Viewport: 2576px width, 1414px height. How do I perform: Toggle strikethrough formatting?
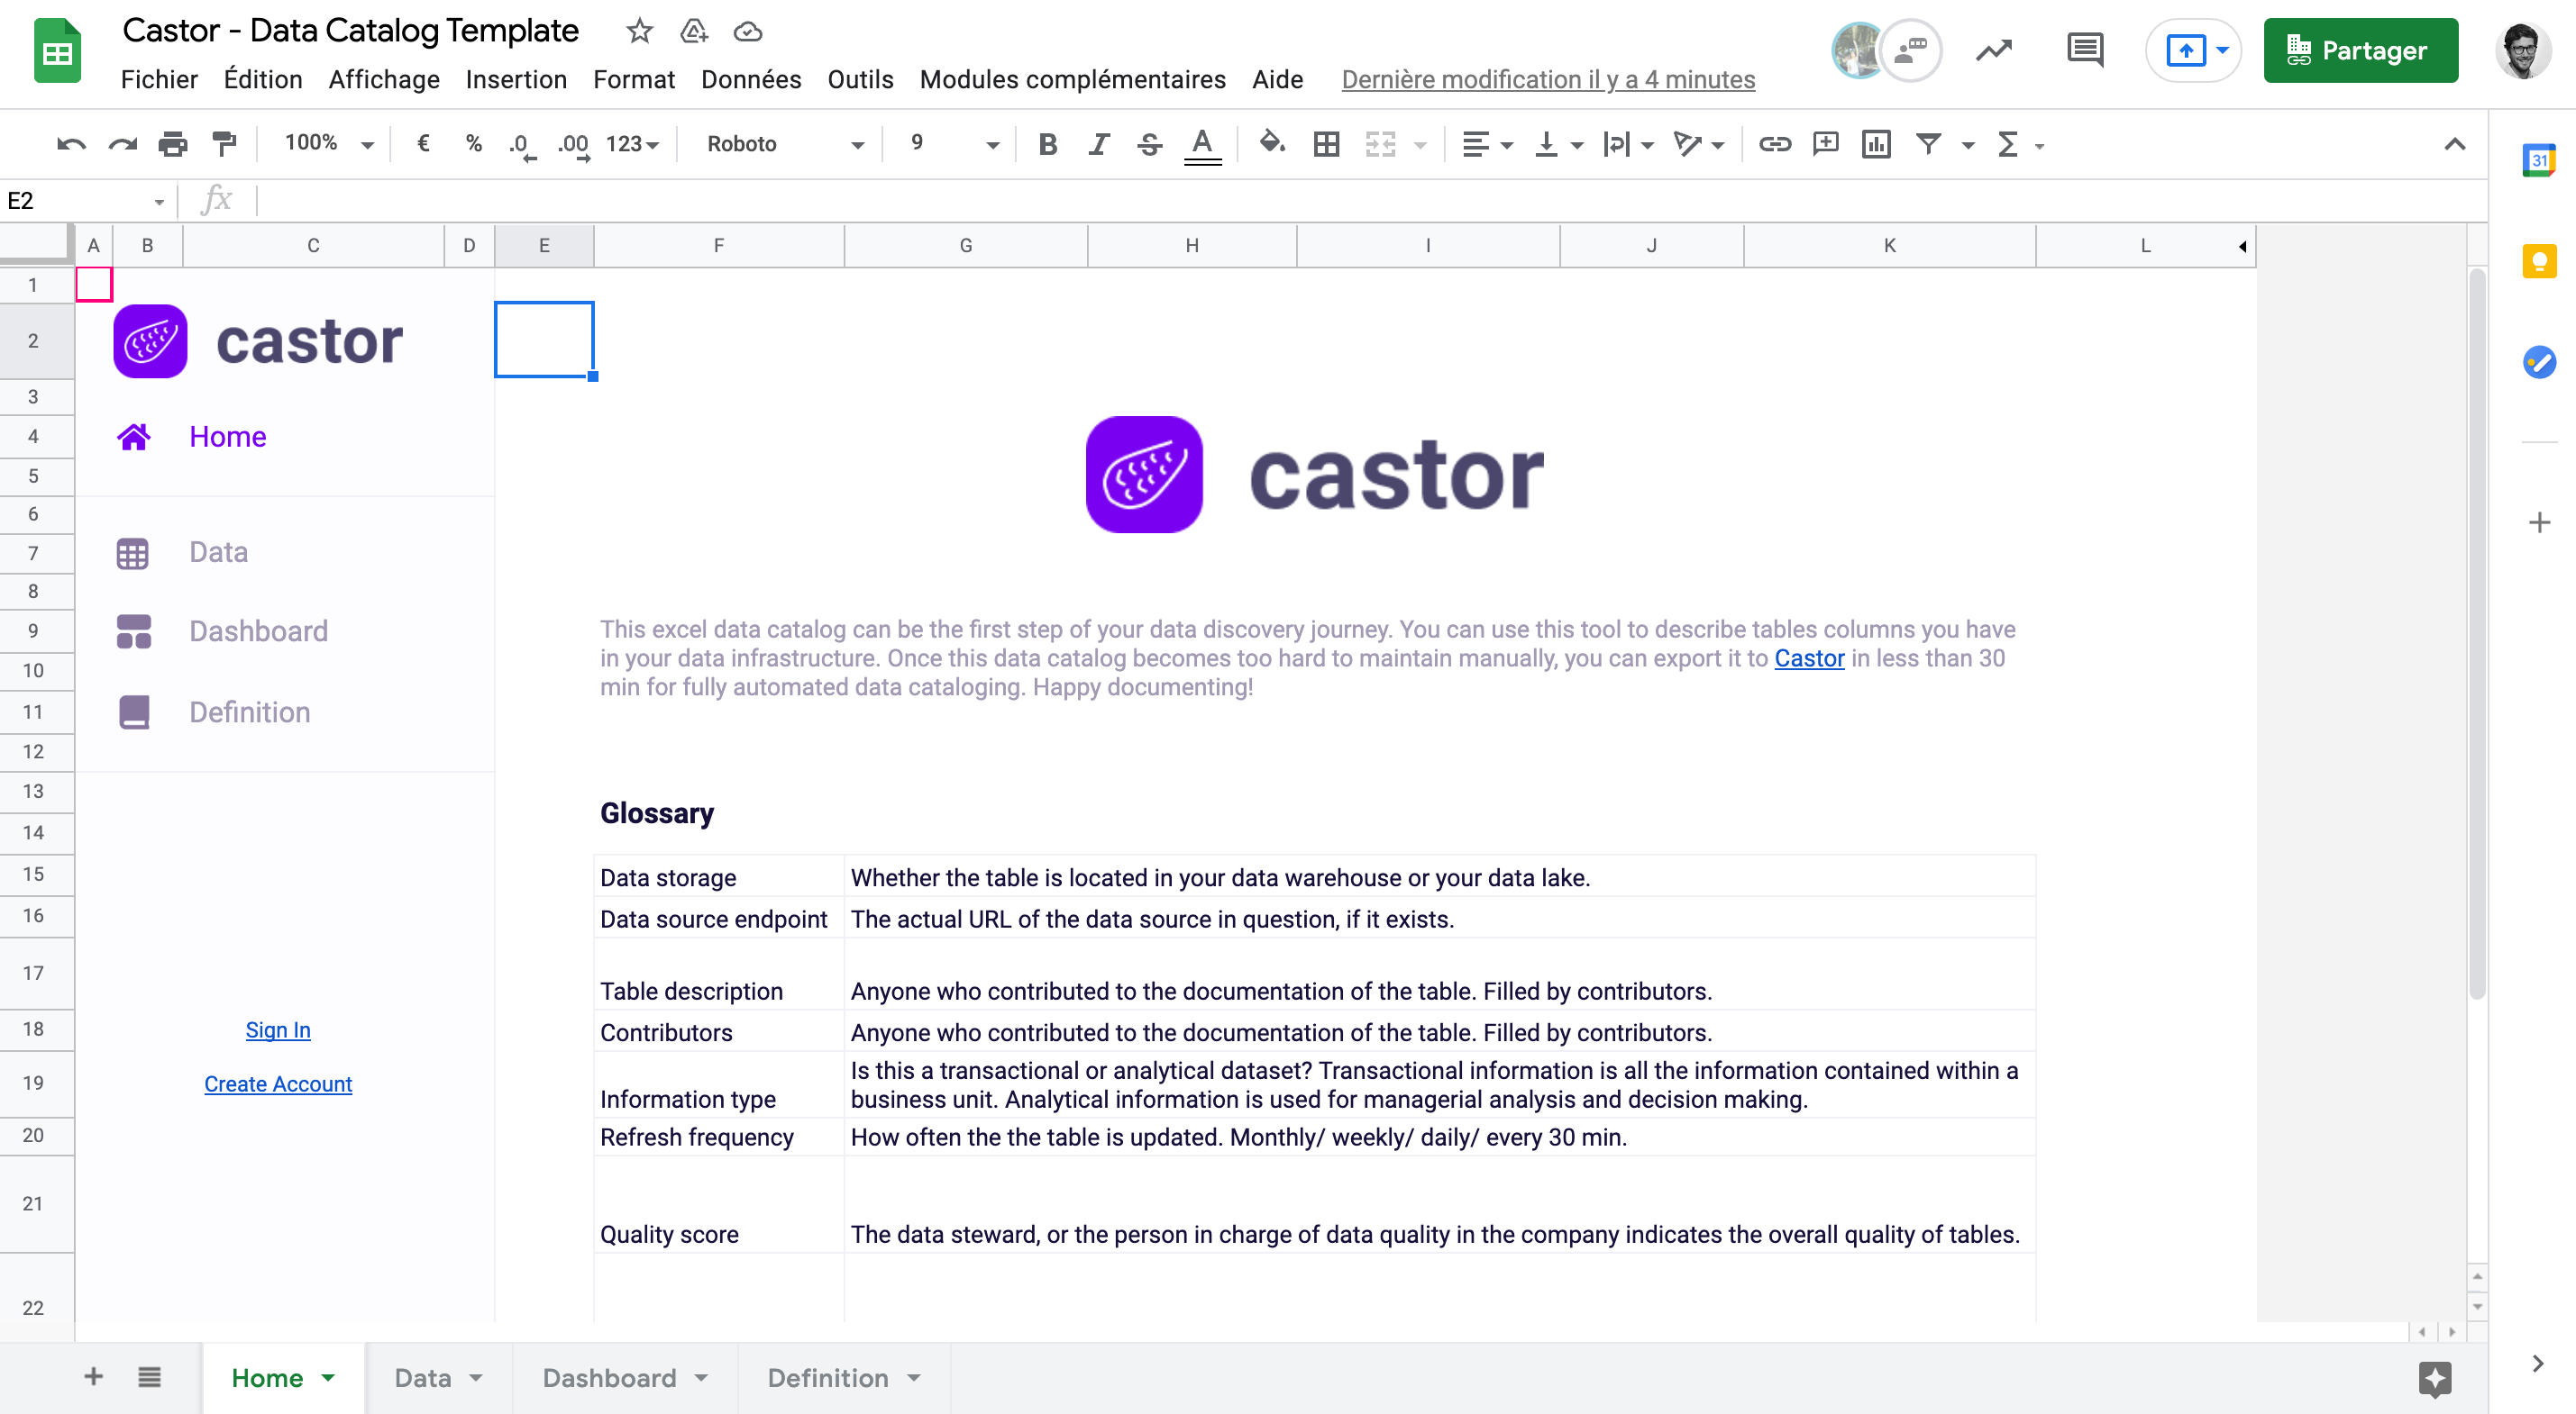[x=1149, y=144]
